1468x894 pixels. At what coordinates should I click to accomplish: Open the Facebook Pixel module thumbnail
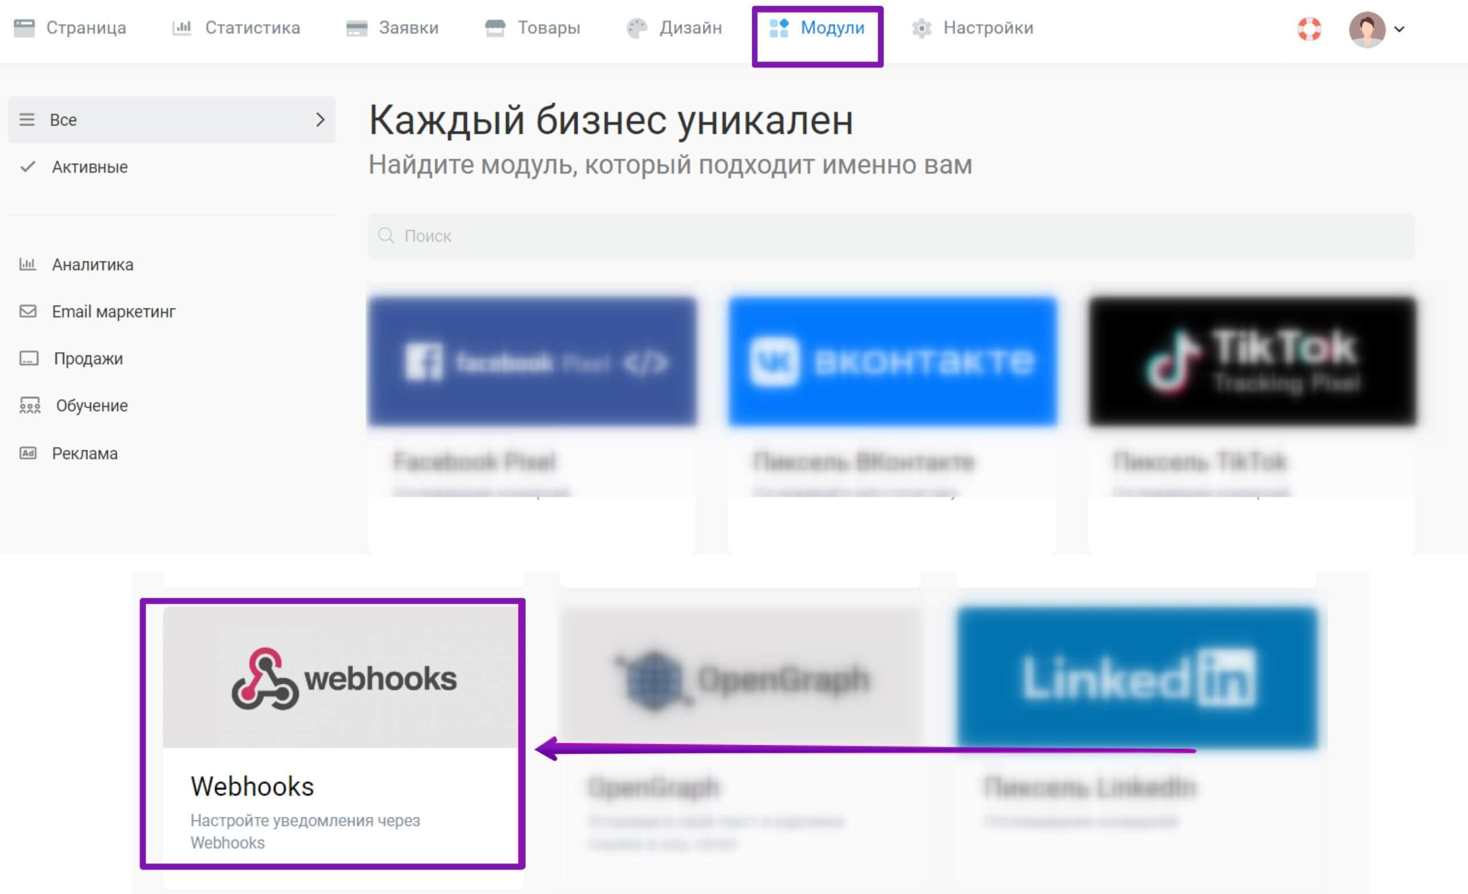coord(532,361)
